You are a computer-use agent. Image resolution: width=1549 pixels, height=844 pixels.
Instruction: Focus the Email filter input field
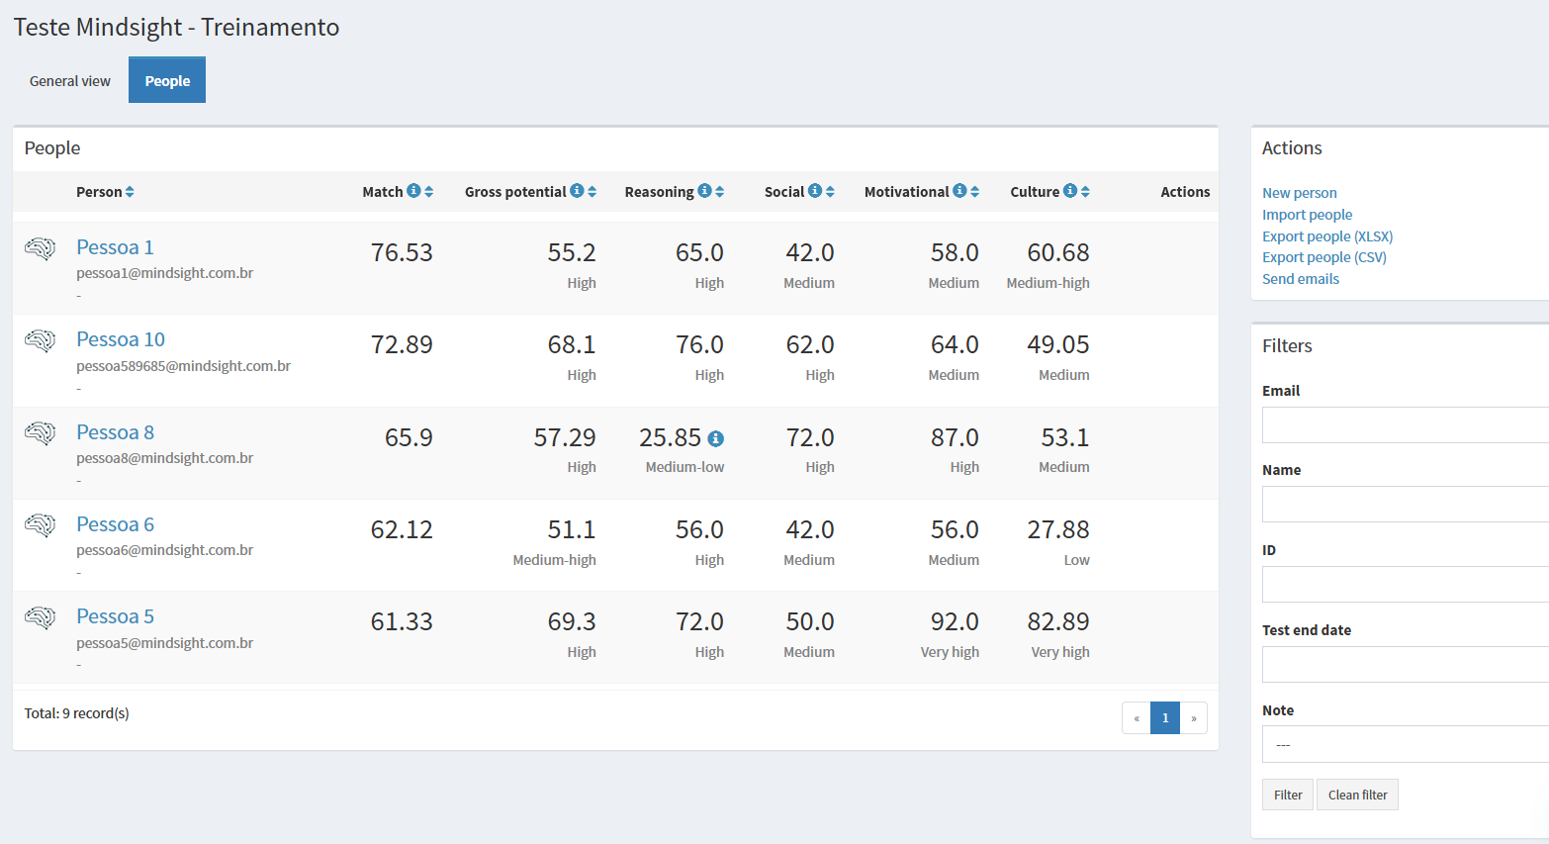(1405, 424)
